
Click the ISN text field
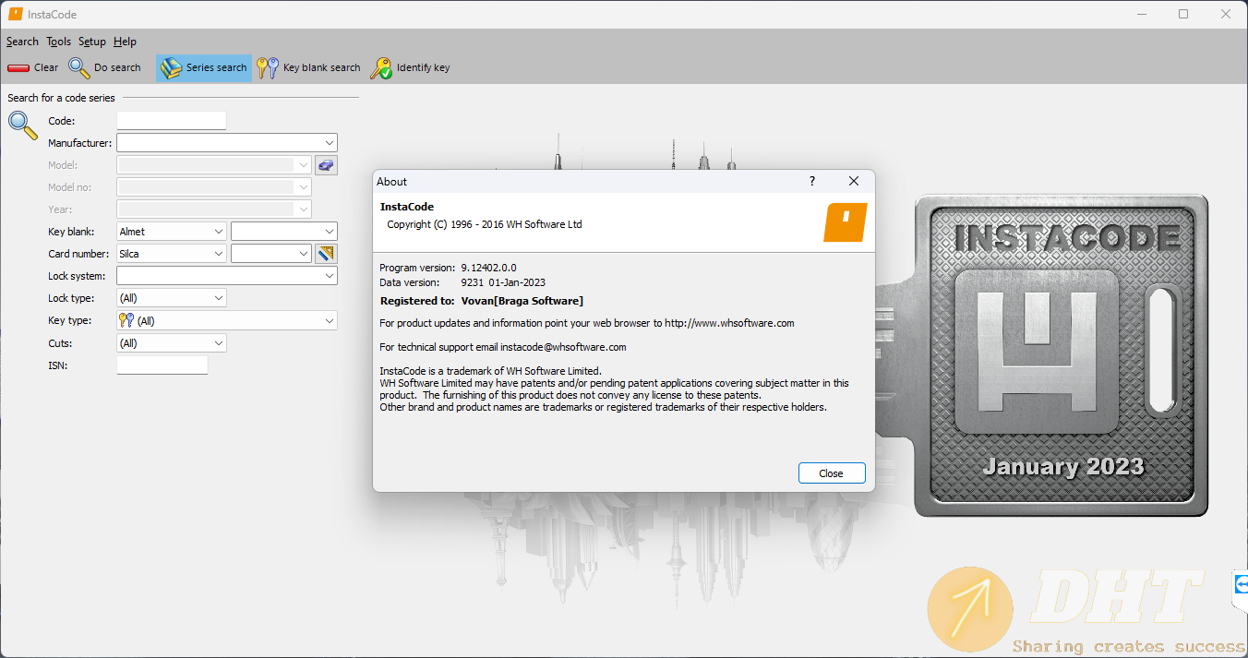pyautogui.click(x=162, y=365)
